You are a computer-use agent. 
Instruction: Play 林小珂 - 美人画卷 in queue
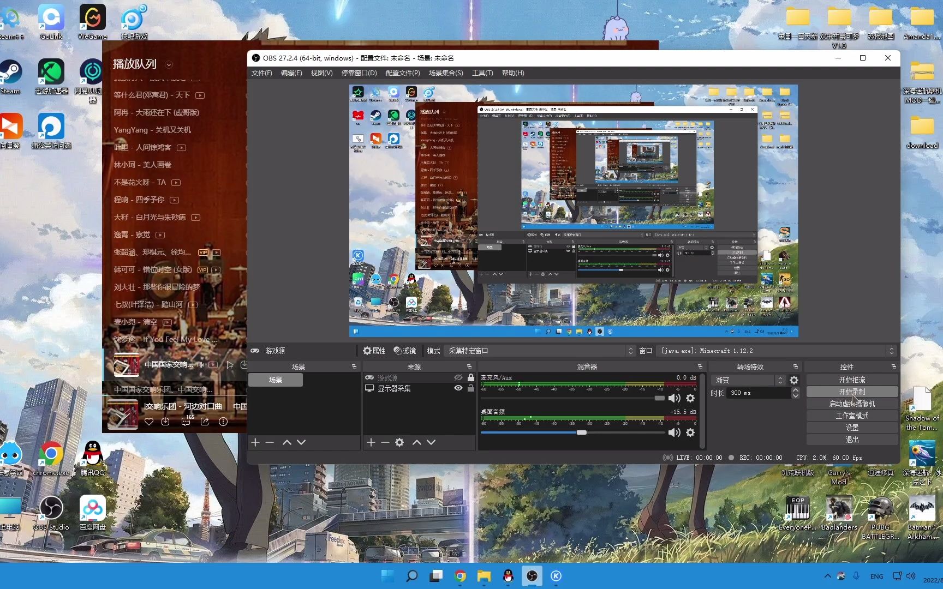(142, 165)
